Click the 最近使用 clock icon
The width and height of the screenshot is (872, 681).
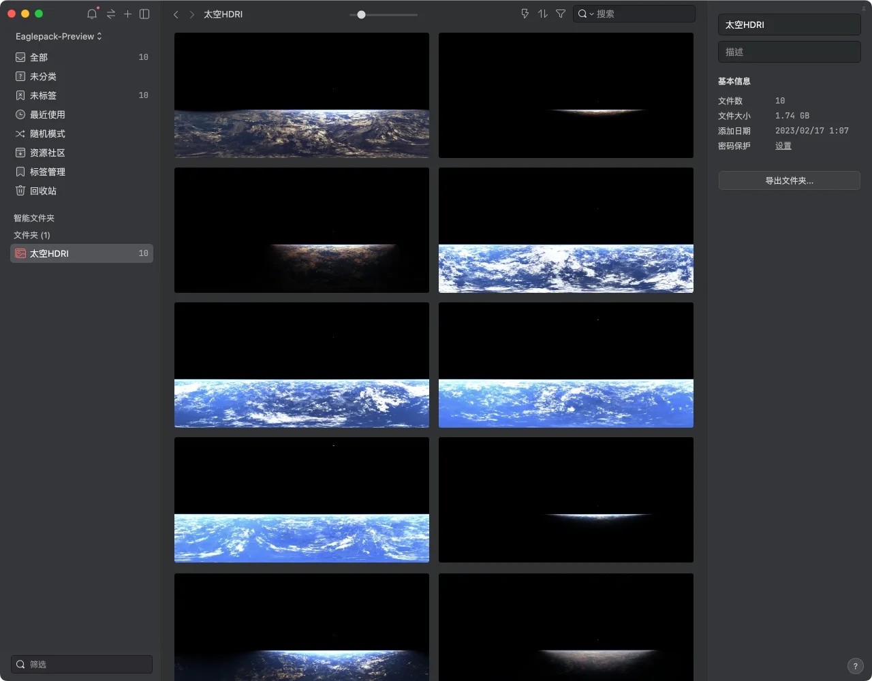[20, 114]
